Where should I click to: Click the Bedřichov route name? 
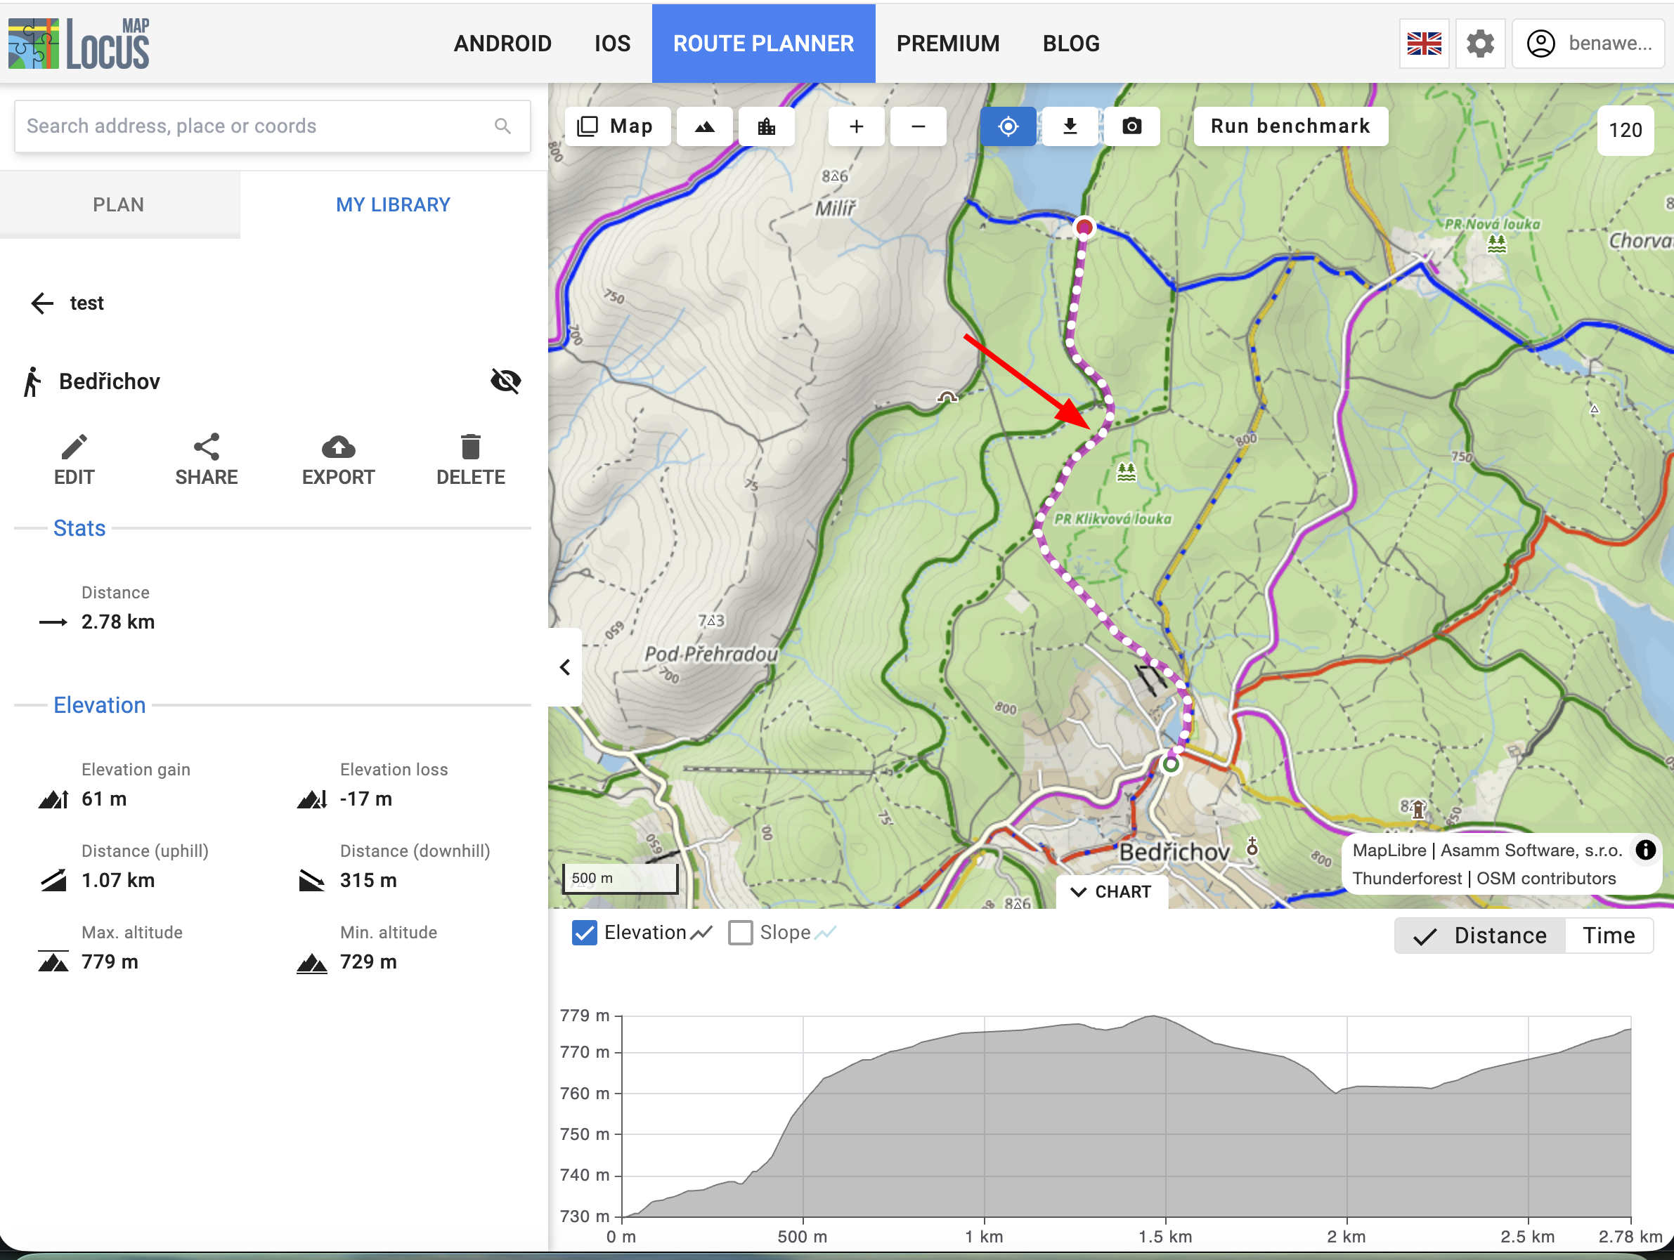point(110,381)
